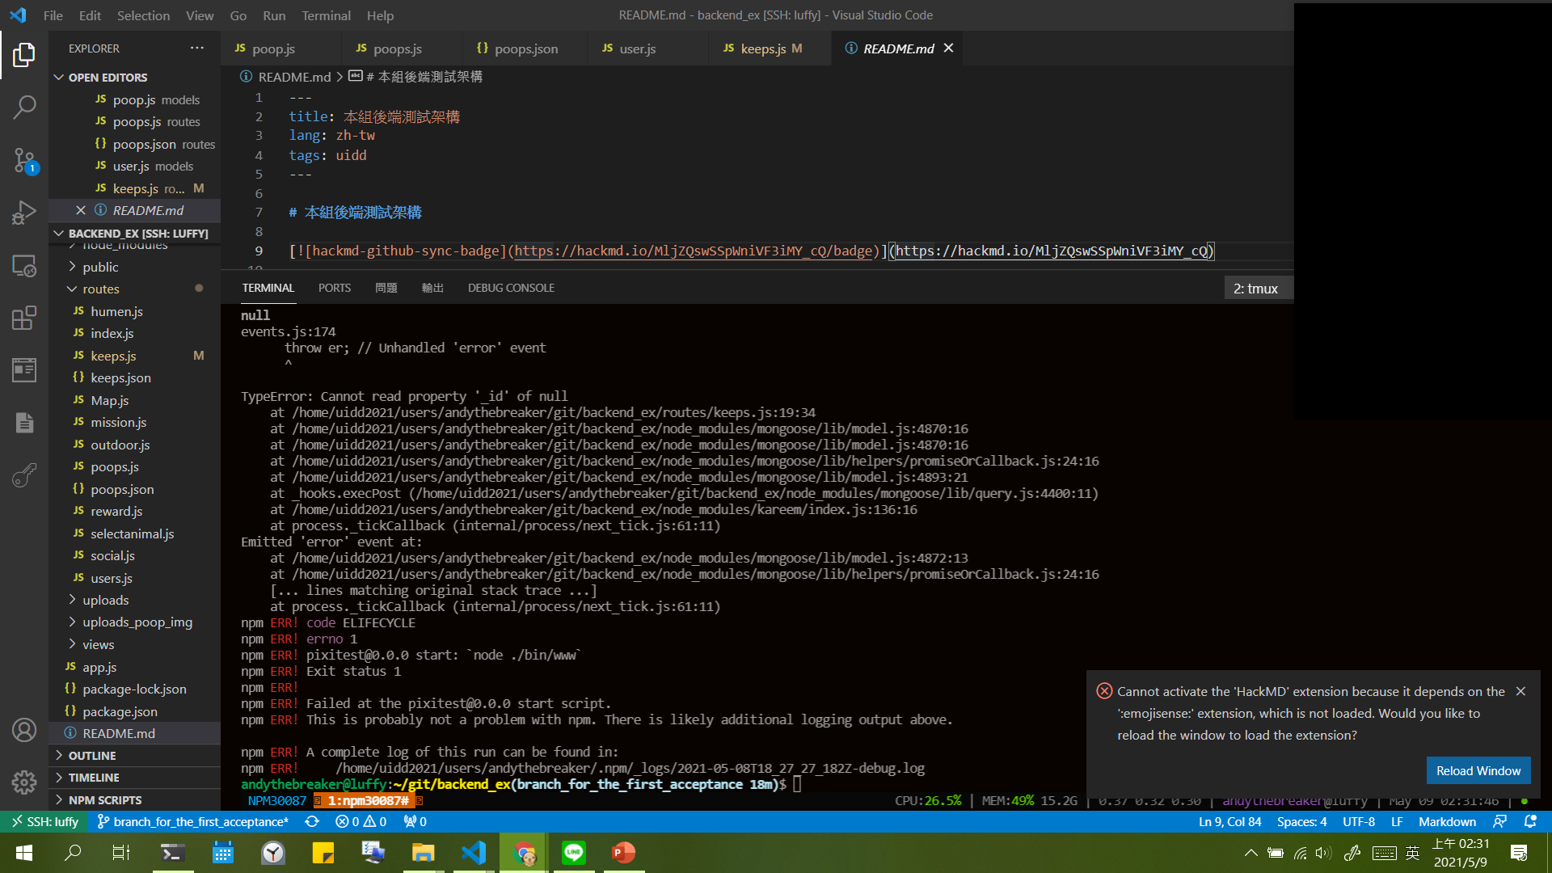This screenshot has width=1552, height=873.
Task: Open the Search view in activity bar
Action: 24,107
